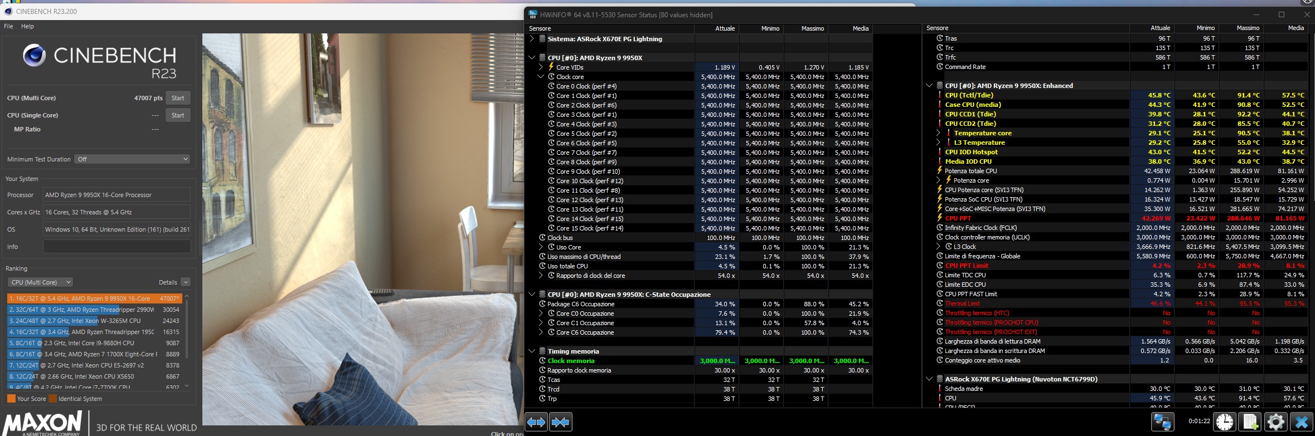
Task: Click the expand columns arrows icon in HWiNFO
Action: pyautogui.click(x=536, y=422)
